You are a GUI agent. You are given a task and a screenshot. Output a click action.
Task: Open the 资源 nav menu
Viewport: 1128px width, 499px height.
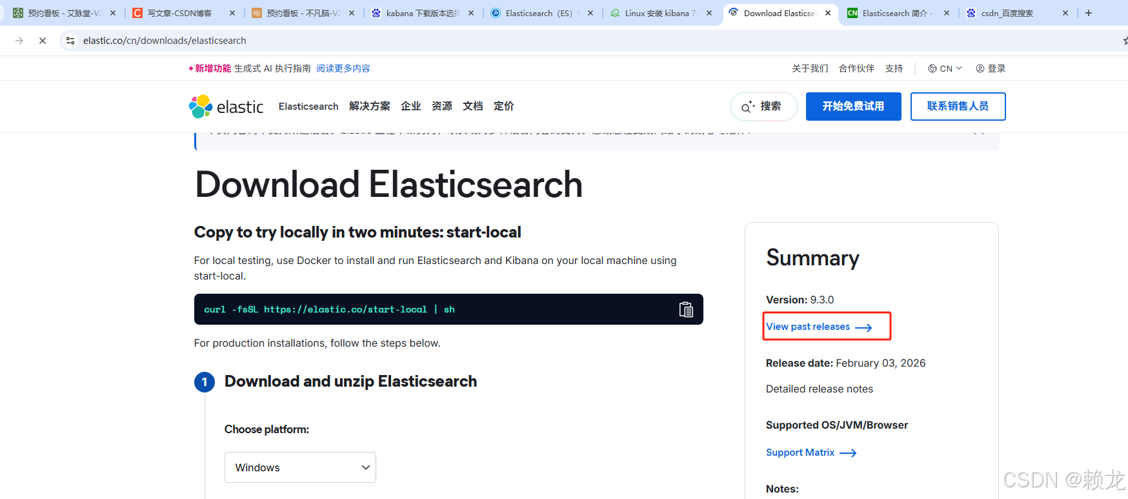coord(442,107)
